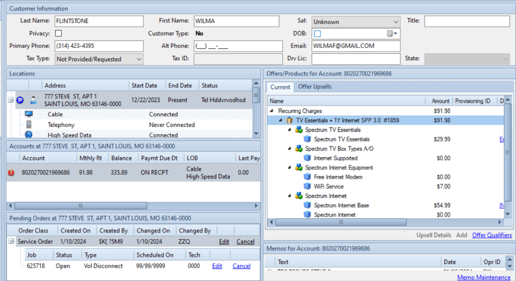The width and height of the screenshot is (516, 281).
Task: Toggle the Privacy checkbox
Action: click(x=58, y=34)
